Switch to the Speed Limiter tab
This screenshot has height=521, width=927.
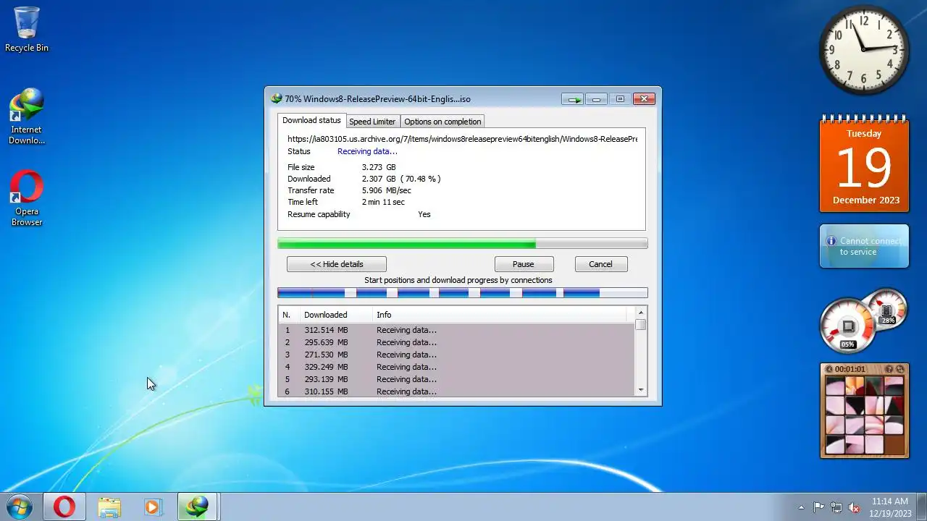[x=372, y=122]
